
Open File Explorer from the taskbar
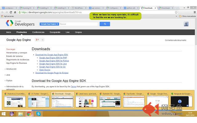pos(21,114)
